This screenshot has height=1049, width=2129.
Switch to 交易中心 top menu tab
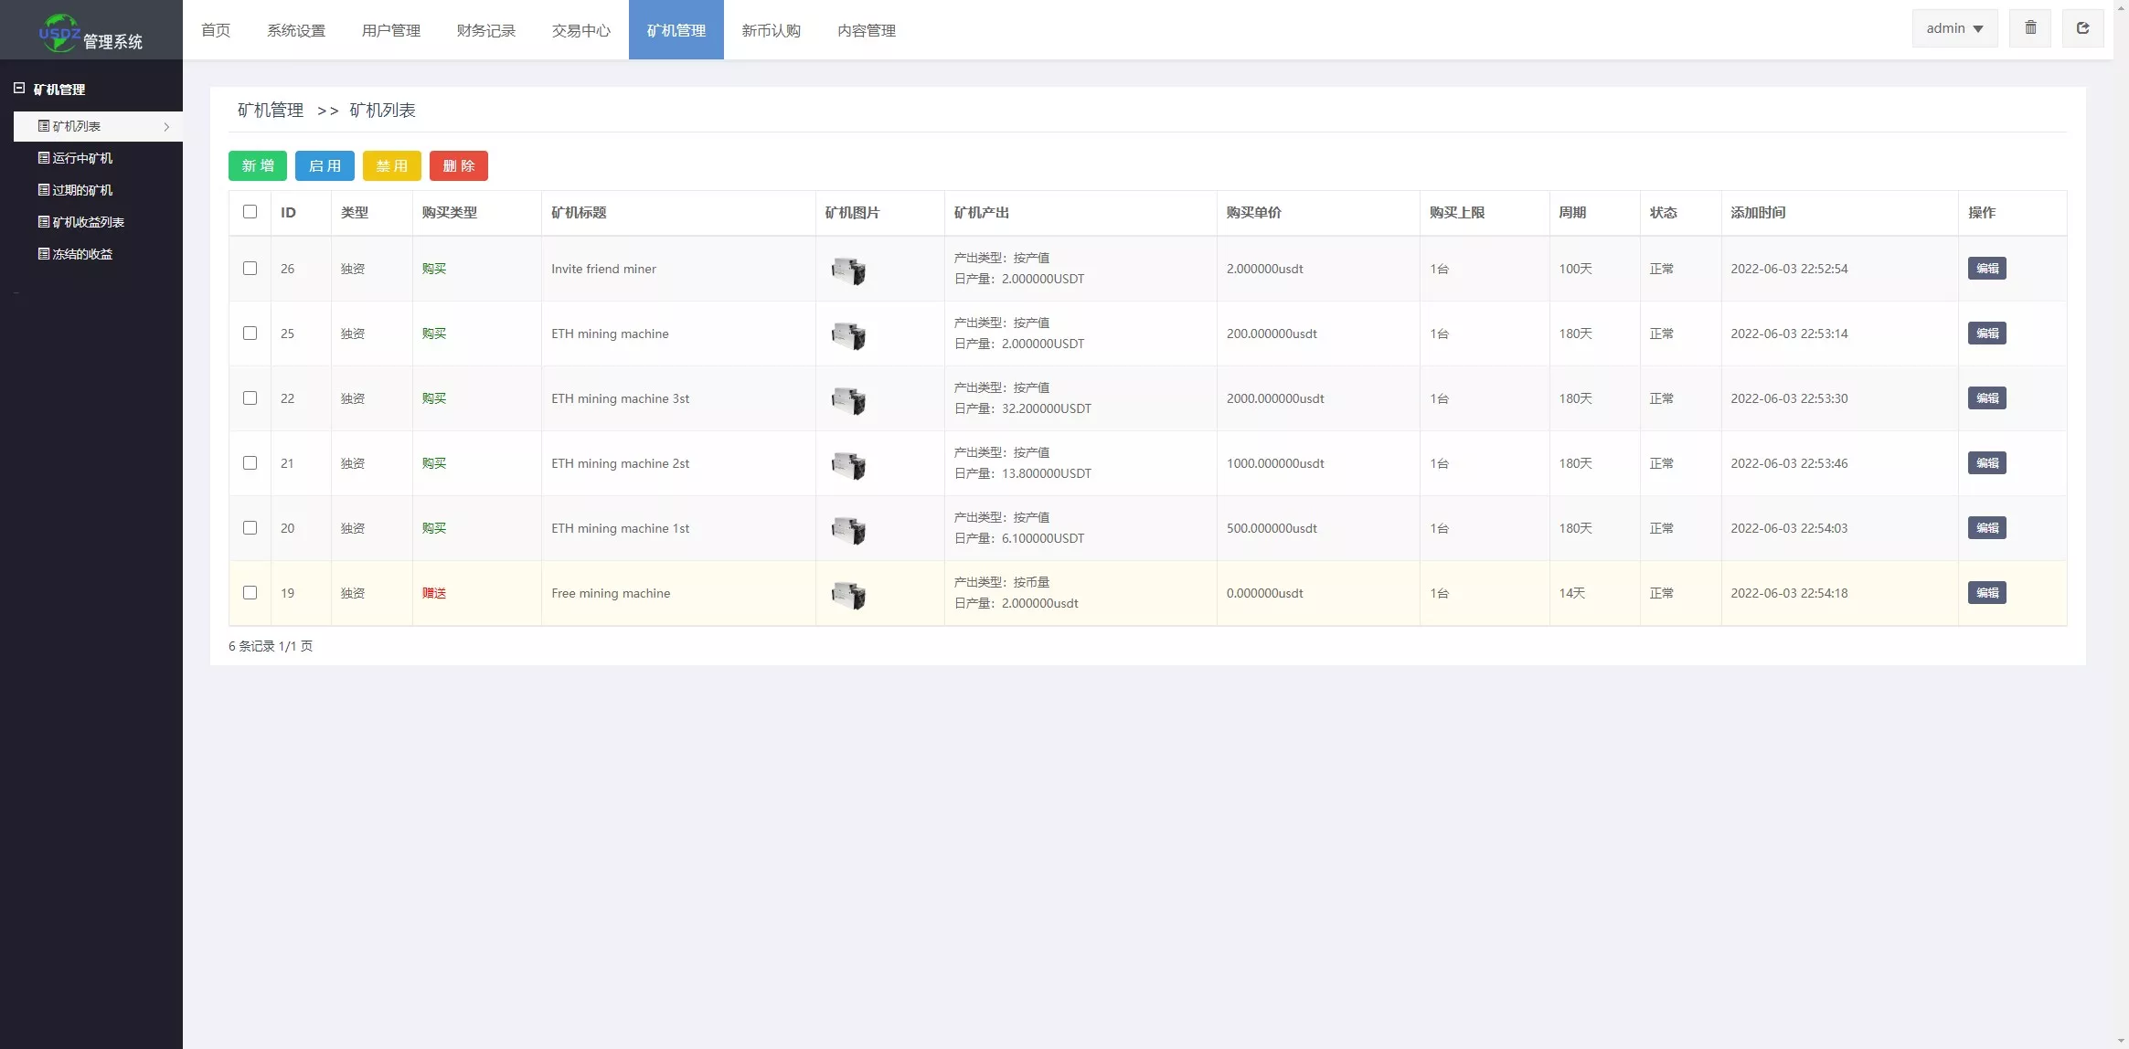click(x=580, y=30)
